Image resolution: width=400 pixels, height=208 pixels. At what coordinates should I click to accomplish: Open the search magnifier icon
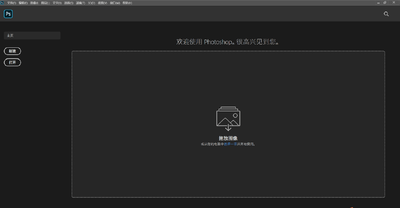click(x=386, y=14)
